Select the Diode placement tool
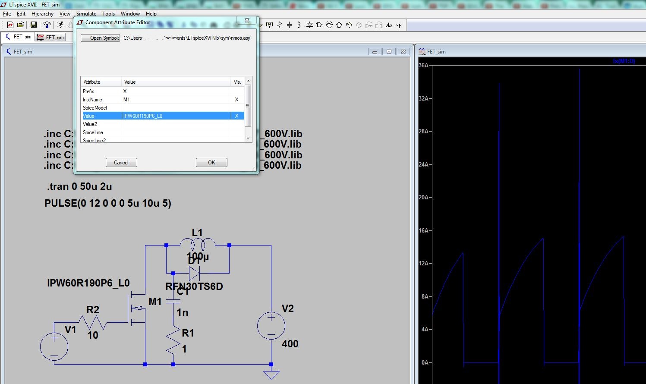The image size is (646, 384). pos(309,25)
